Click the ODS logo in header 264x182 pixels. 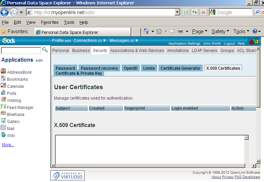(x=8, y=41)
